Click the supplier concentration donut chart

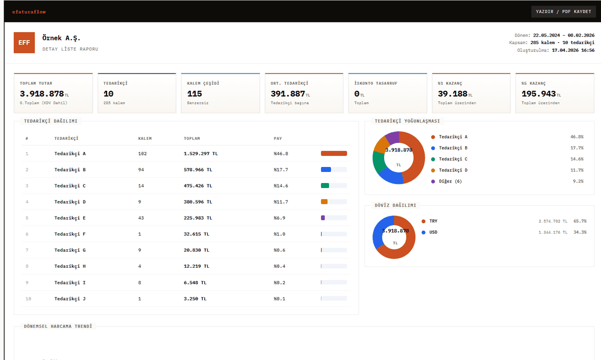[399, 157]
